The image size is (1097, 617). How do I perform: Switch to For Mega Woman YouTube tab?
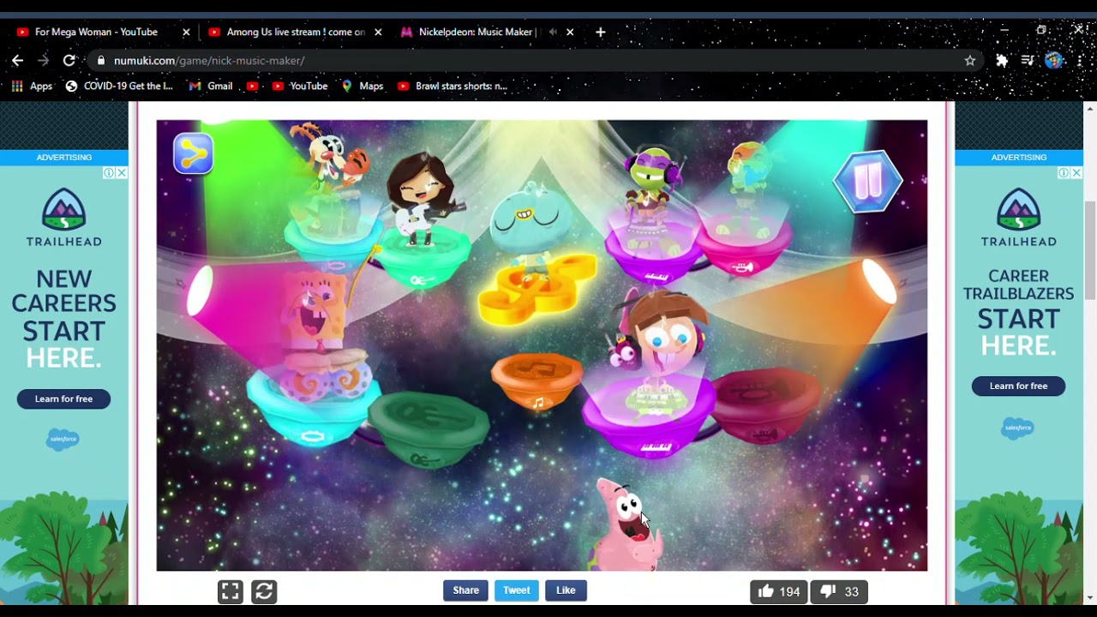click(x=101, y=32)
